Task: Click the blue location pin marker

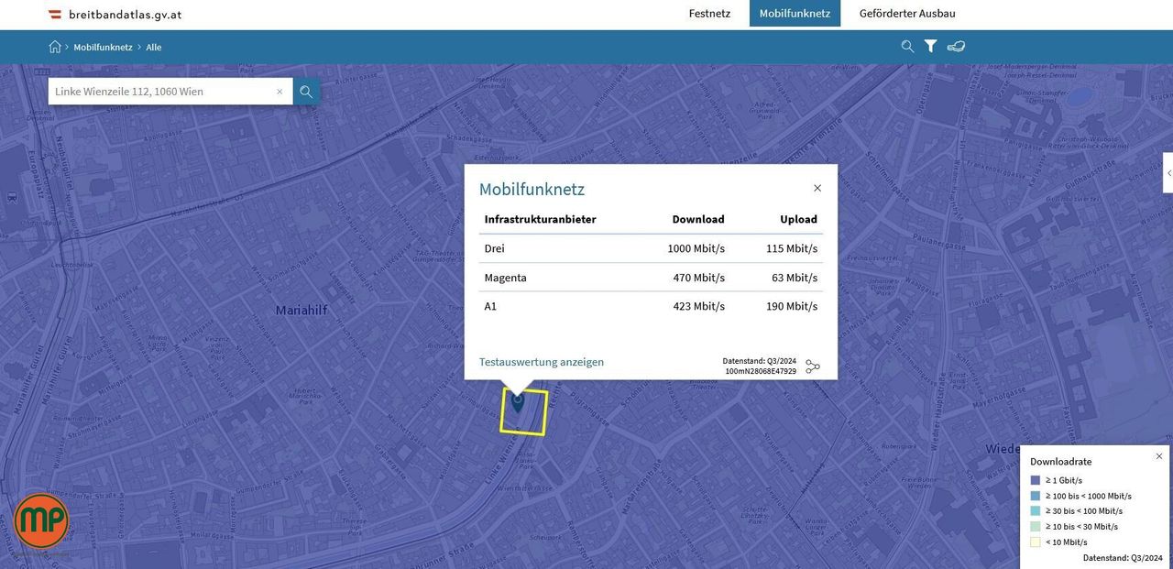Action: (518, 400)
